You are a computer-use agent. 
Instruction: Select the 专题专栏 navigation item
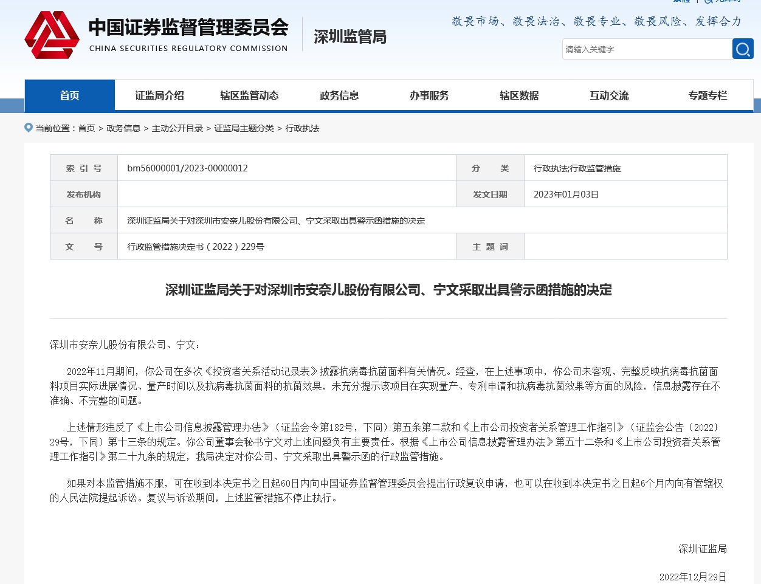coord(708,95)
